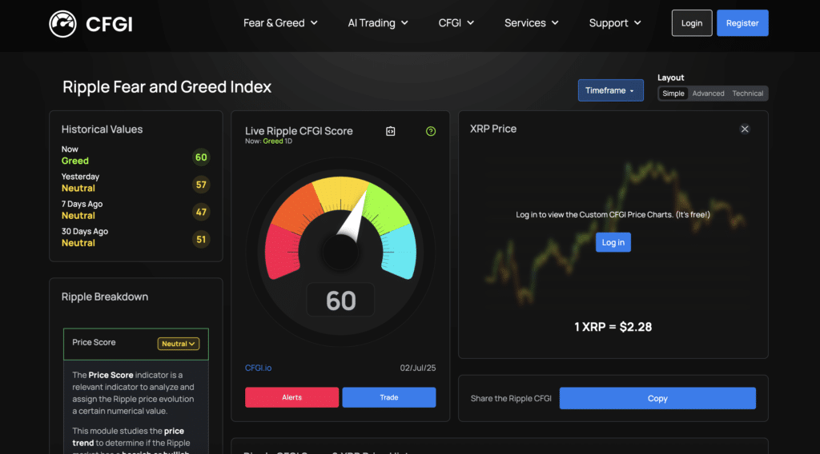
Task: Click the Log in button on XRP chart
Action: pyautogui.click(x=613, y=242)
